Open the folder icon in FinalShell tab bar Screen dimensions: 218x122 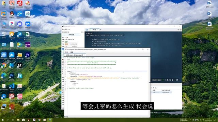pyautogui.click(x=87, y=29)
